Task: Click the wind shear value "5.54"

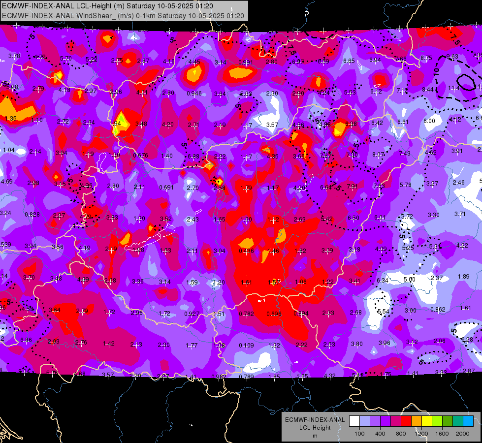Action: click(384, 312)
